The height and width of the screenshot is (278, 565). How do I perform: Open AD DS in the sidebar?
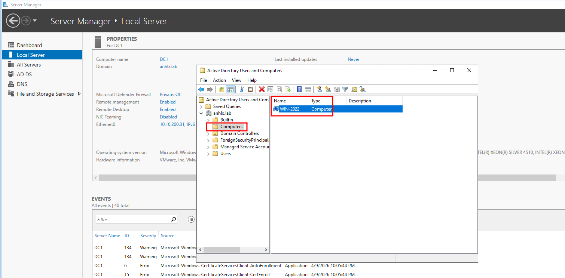pos(24,74)
